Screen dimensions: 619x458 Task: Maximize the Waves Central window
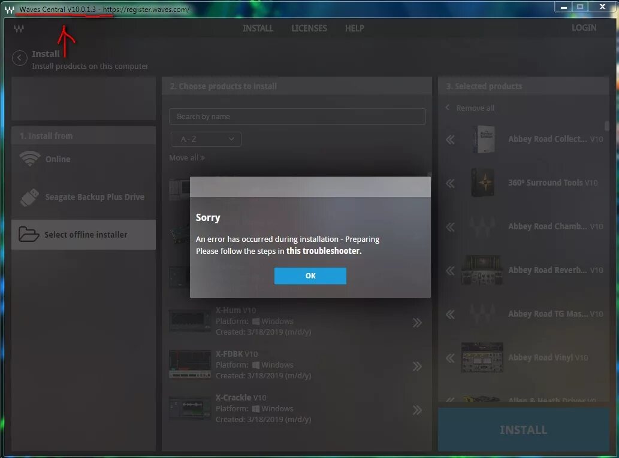coord(580,7)
